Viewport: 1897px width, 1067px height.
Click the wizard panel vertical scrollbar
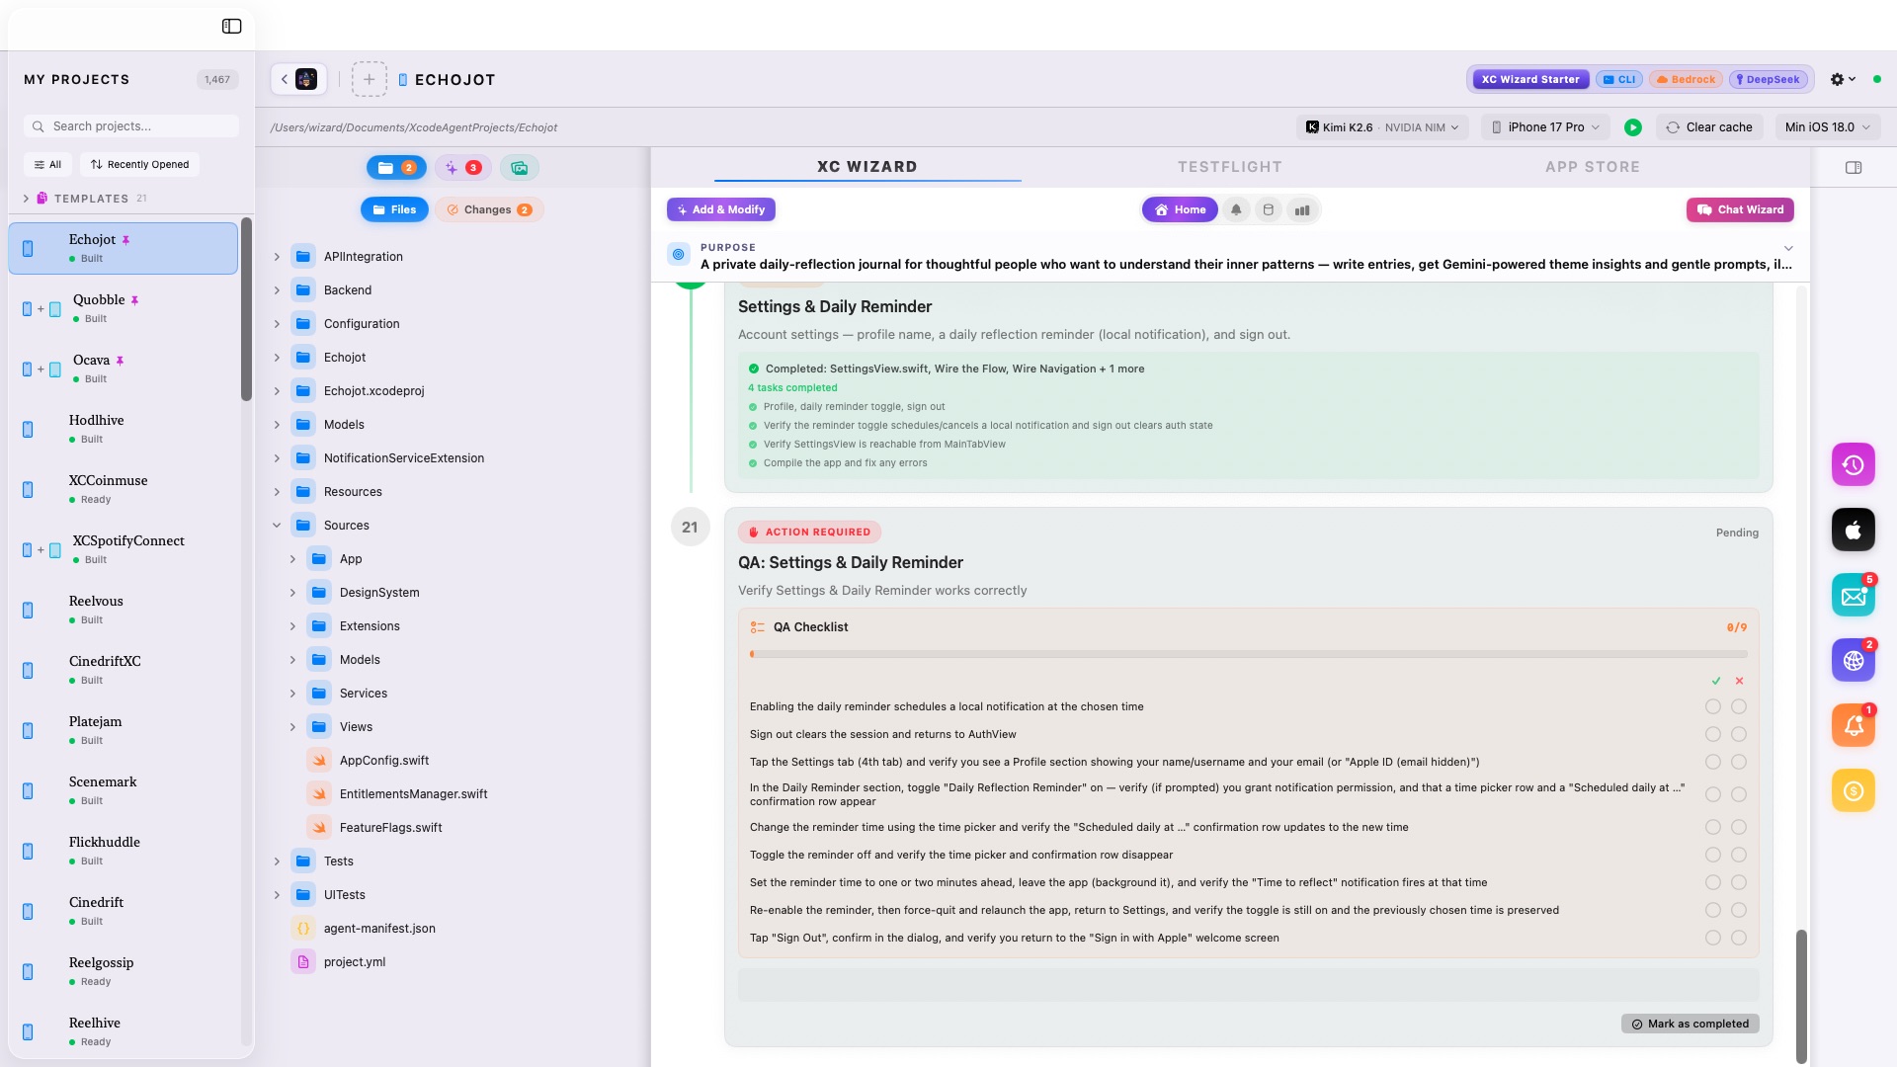[1801, 996]
